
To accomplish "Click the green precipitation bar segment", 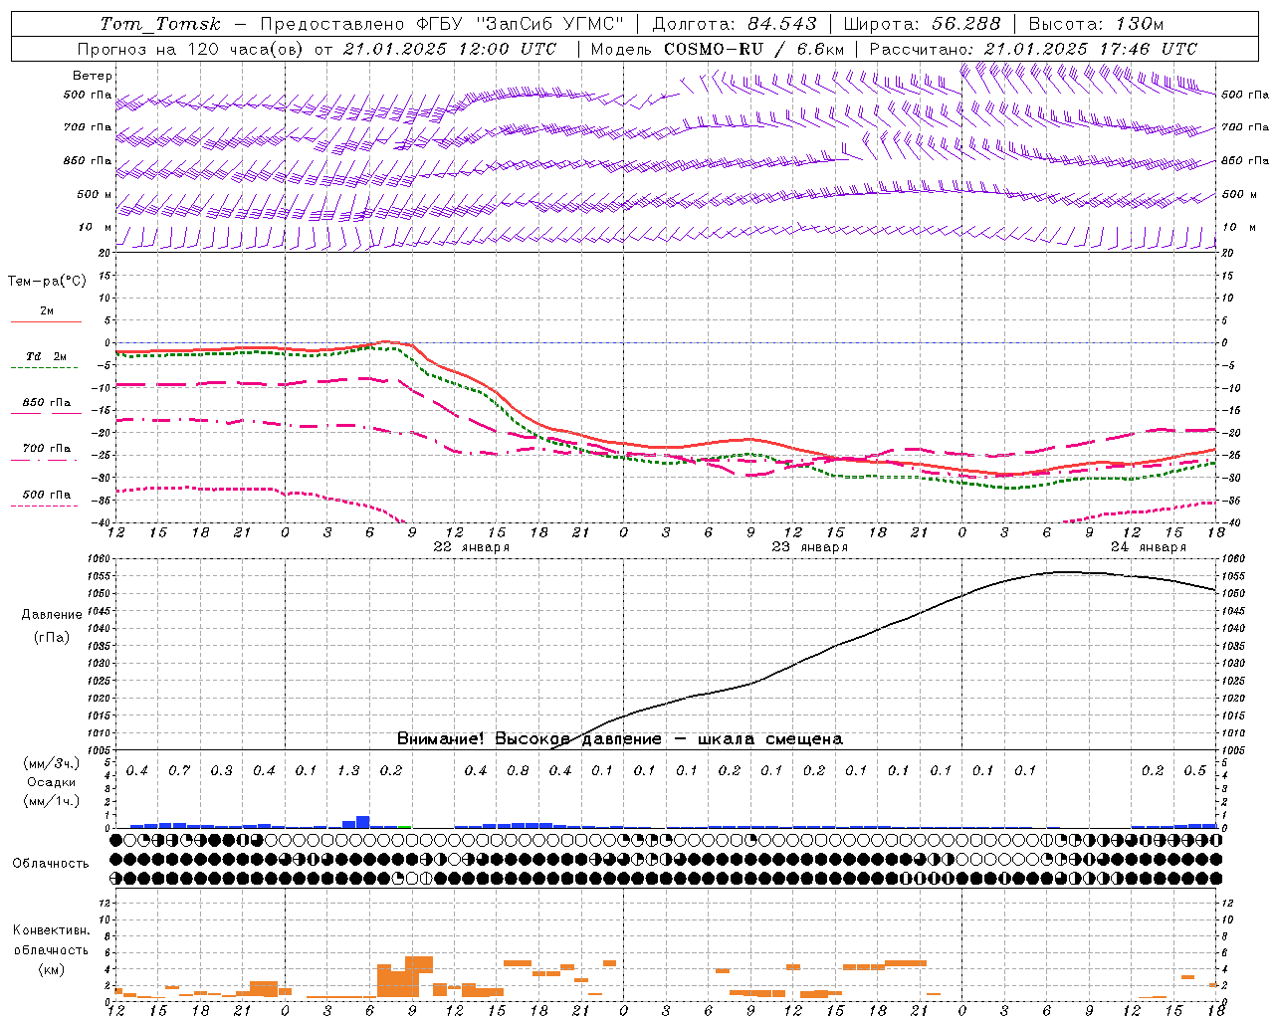I will (404, 826).
